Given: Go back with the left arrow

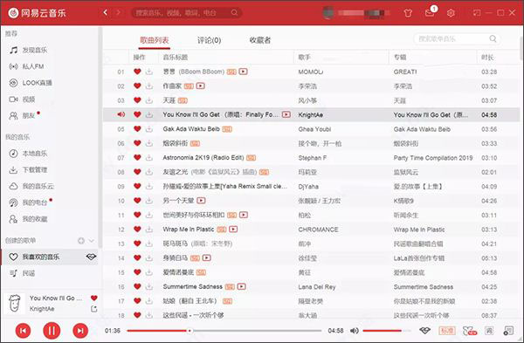Looking at the screenshot, I should click(x=106, y=13).
